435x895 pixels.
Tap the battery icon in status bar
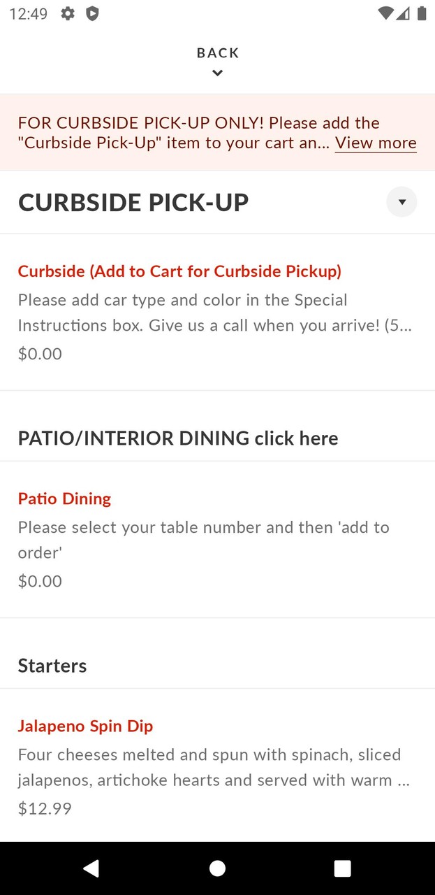coord(422,13)
